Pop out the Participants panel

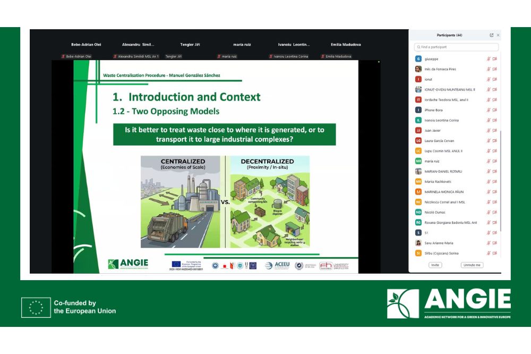[491, 35]
